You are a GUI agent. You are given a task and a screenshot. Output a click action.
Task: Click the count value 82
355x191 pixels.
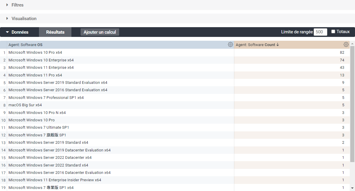[342, 53]
